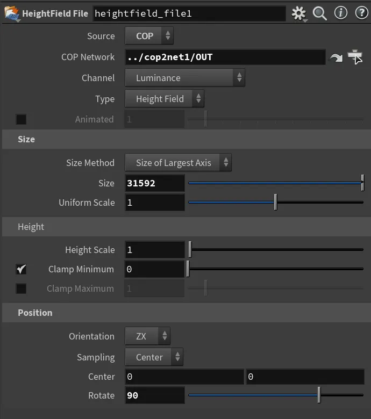Open the COP Network node chooser icon
The height and width of the screenshot is (419, 371).
tap(355, 57)
